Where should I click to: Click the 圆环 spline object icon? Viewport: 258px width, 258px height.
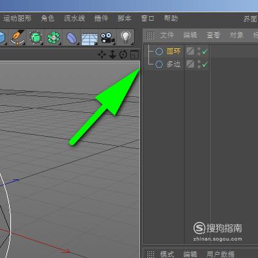pos(159,52)
